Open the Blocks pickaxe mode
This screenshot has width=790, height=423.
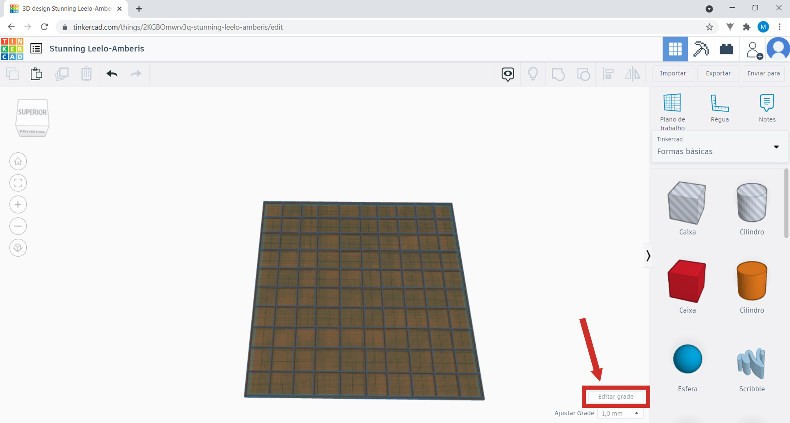[701, 49]
